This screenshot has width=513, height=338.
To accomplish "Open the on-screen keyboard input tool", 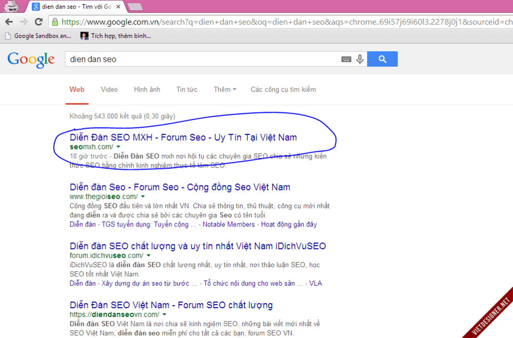I will 346,59.
